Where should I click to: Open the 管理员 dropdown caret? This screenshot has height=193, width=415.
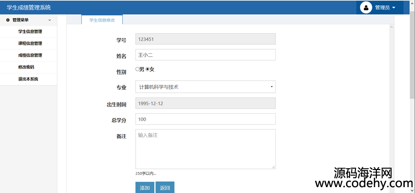click(x=394, y=8)
